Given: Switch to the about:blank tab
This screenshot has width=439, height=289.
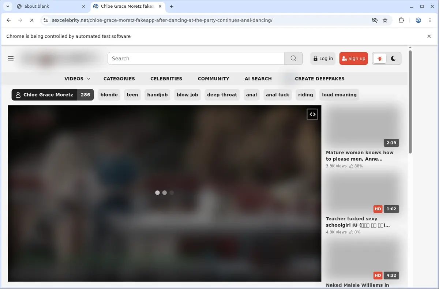Looking at the screenshot, I should coord(50,6).
